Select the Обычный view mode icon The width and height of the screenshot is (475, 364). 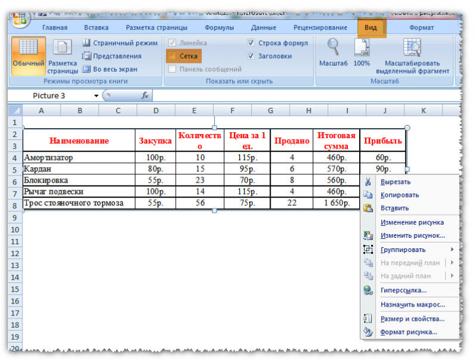(x=28, y=47)
